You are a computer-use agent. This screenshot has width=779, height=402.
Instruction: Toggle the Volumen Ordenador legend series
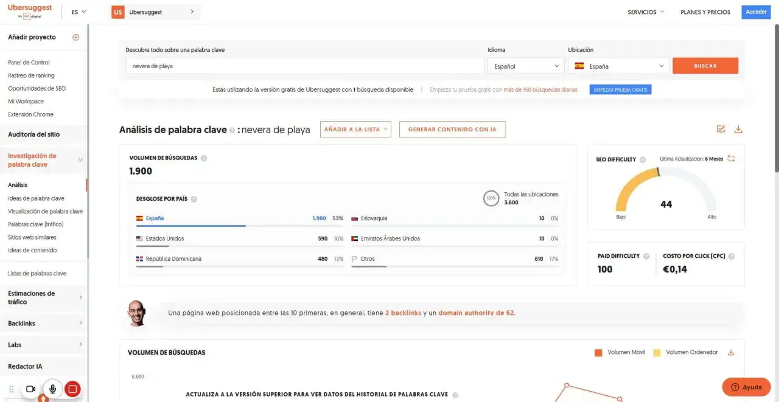pyautogui.click(x=685, y=352)
